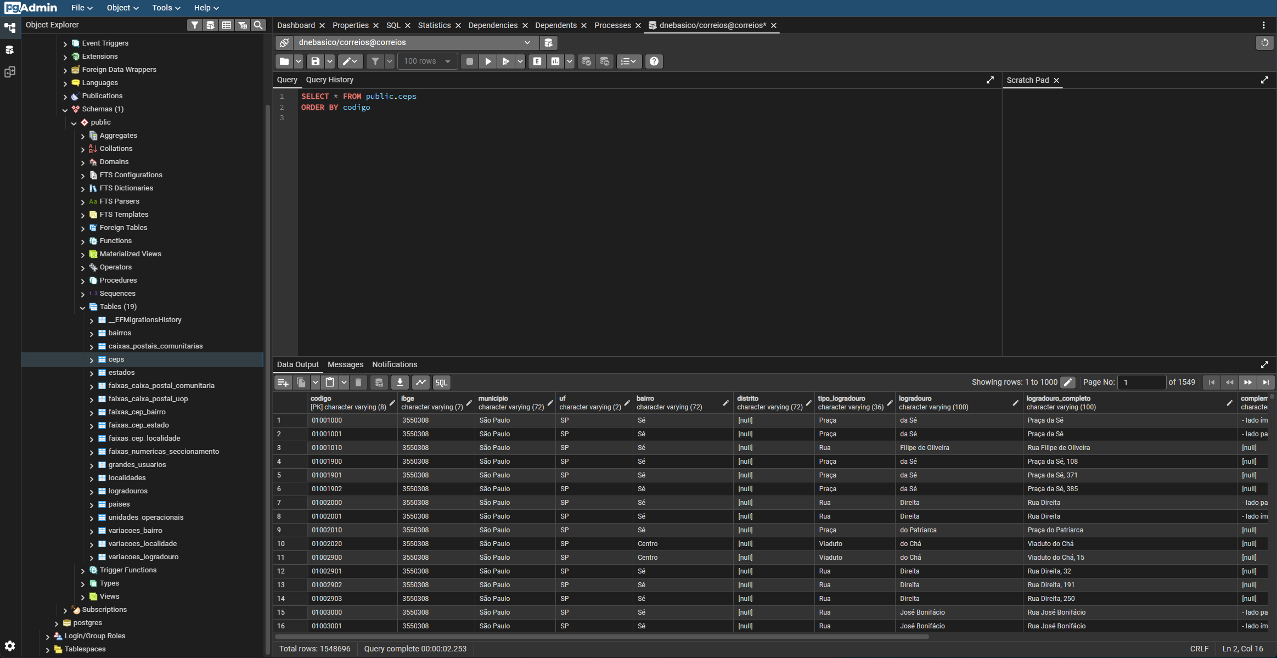Click the Page No input field

click(x=1141, y=383)
